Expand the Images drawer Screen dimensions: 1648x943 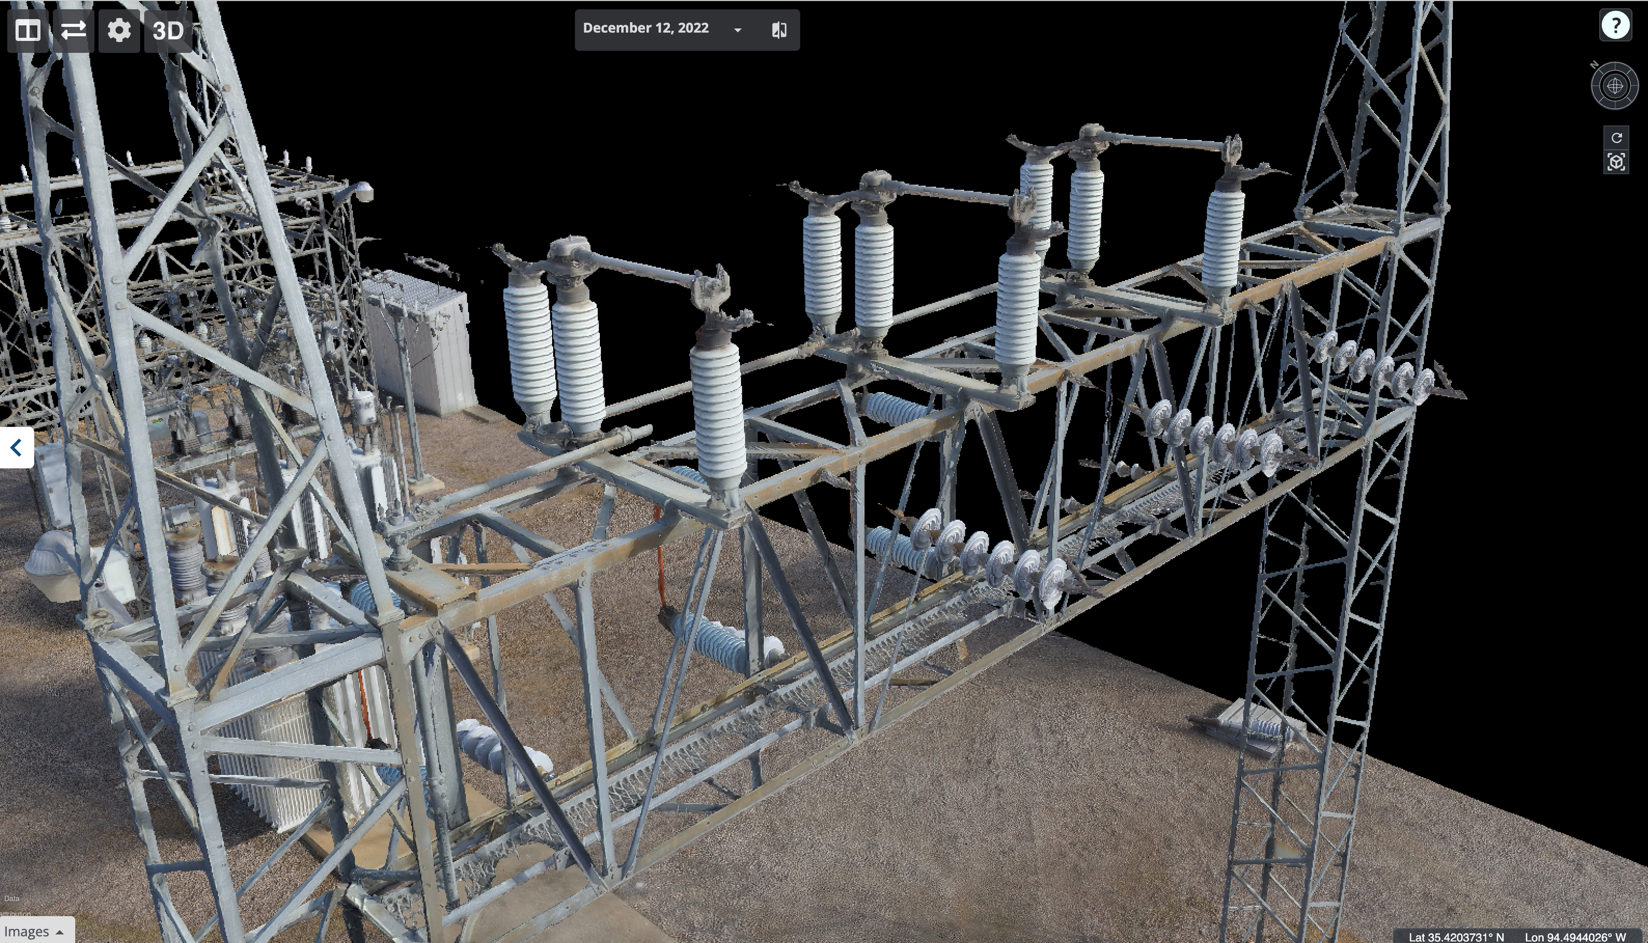pos(34,931)
